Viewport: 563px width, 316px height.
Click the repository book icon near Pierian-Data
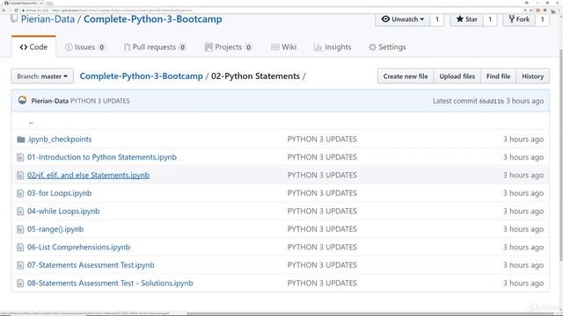coord(14,18)
